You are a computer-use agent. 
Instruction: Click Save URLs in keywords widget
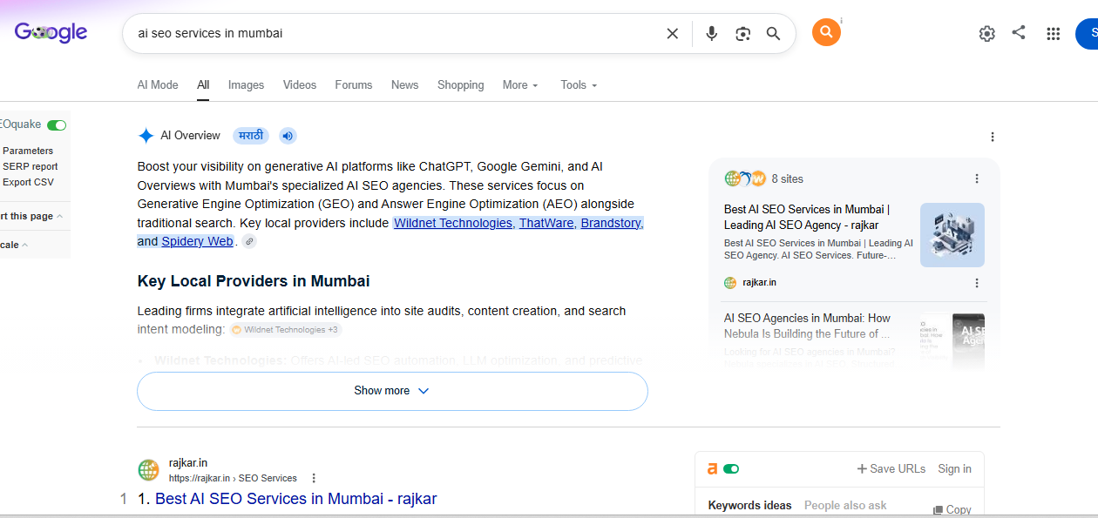click(x=891, y=468)
